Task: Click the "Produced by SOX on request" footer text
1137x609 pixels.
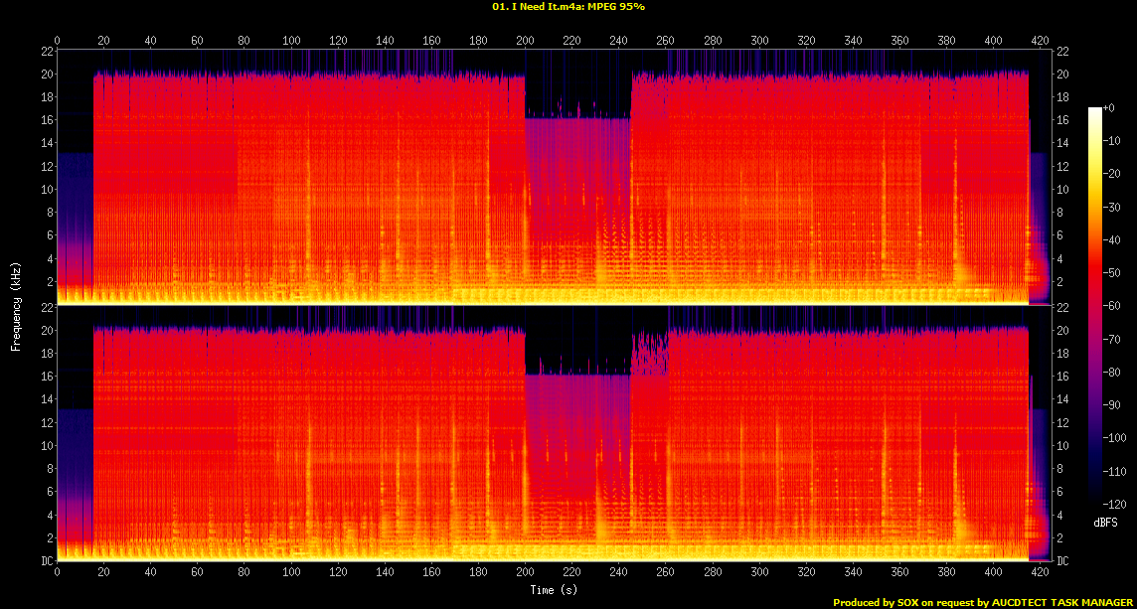Action: pos(901,602)
